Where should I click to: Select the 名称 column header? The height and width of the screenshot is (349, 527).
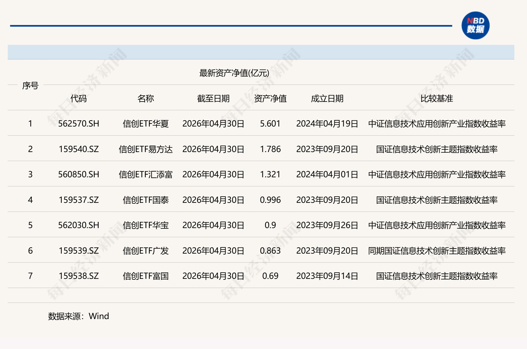[x=145, y=98]
